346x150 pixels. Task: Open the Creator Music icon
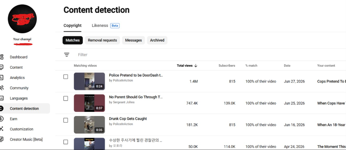coord(2,139)
